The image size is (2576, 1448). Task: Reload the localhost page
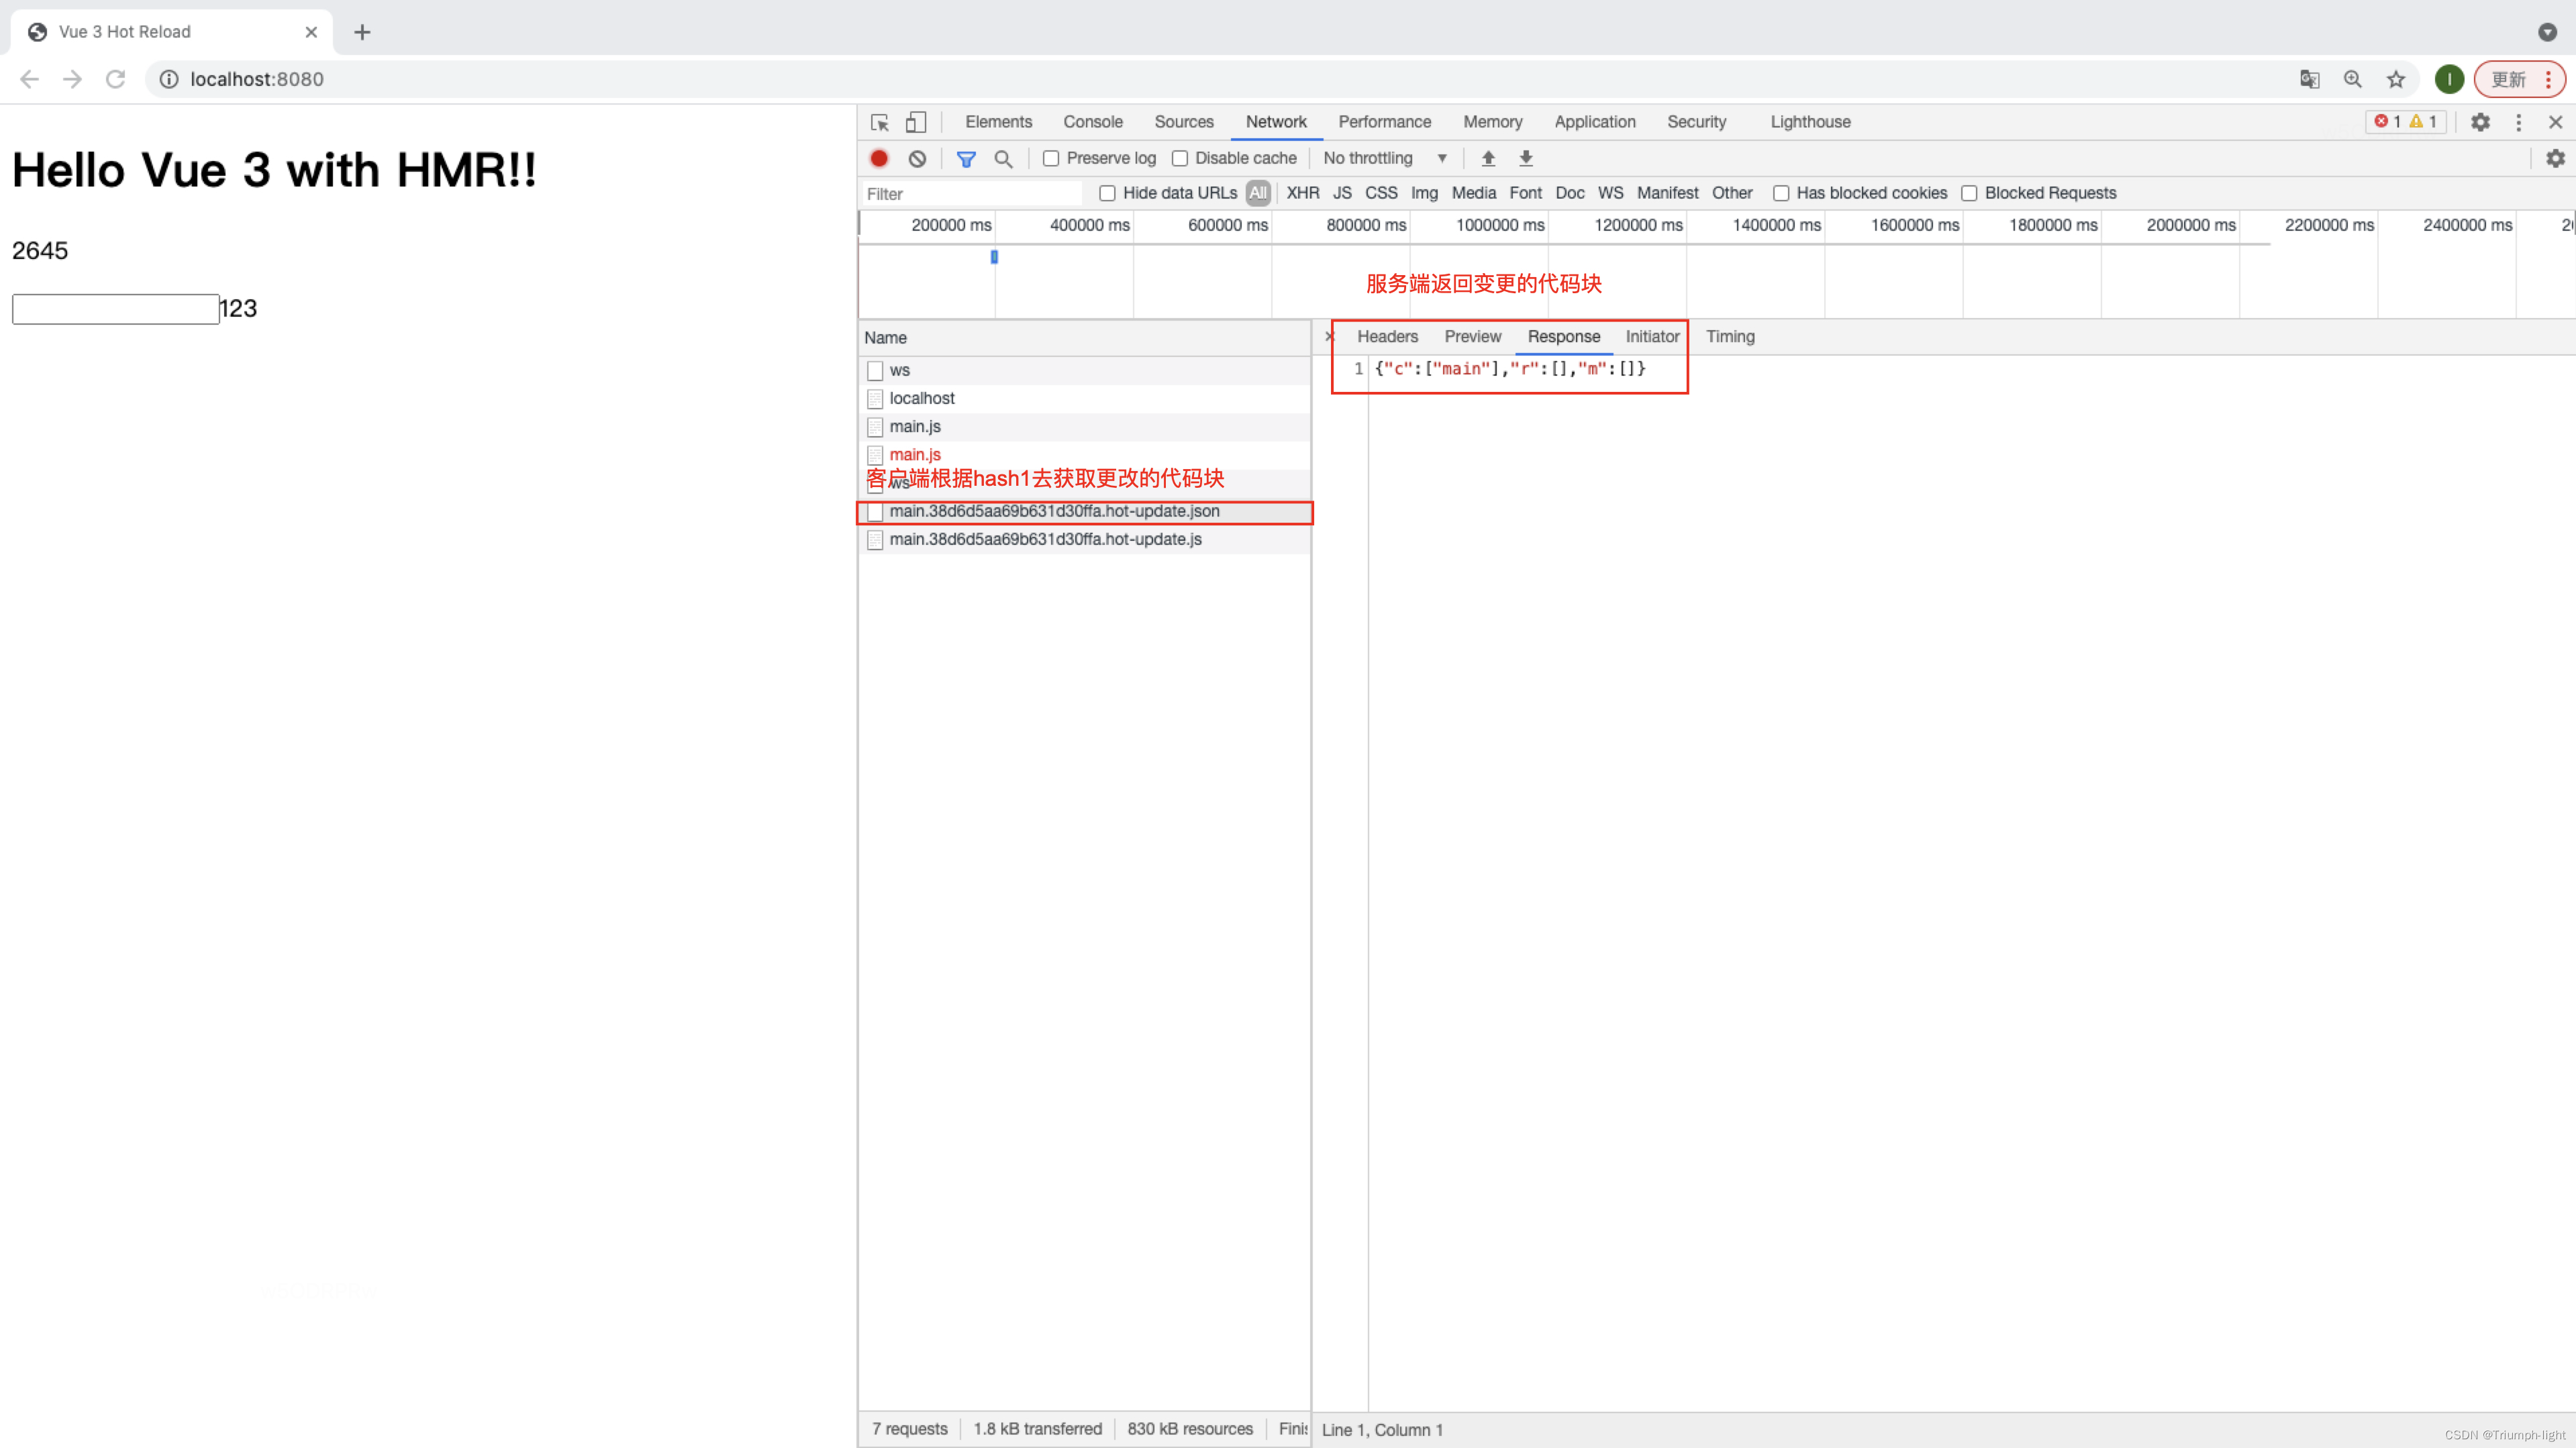[x=115, y=79]
